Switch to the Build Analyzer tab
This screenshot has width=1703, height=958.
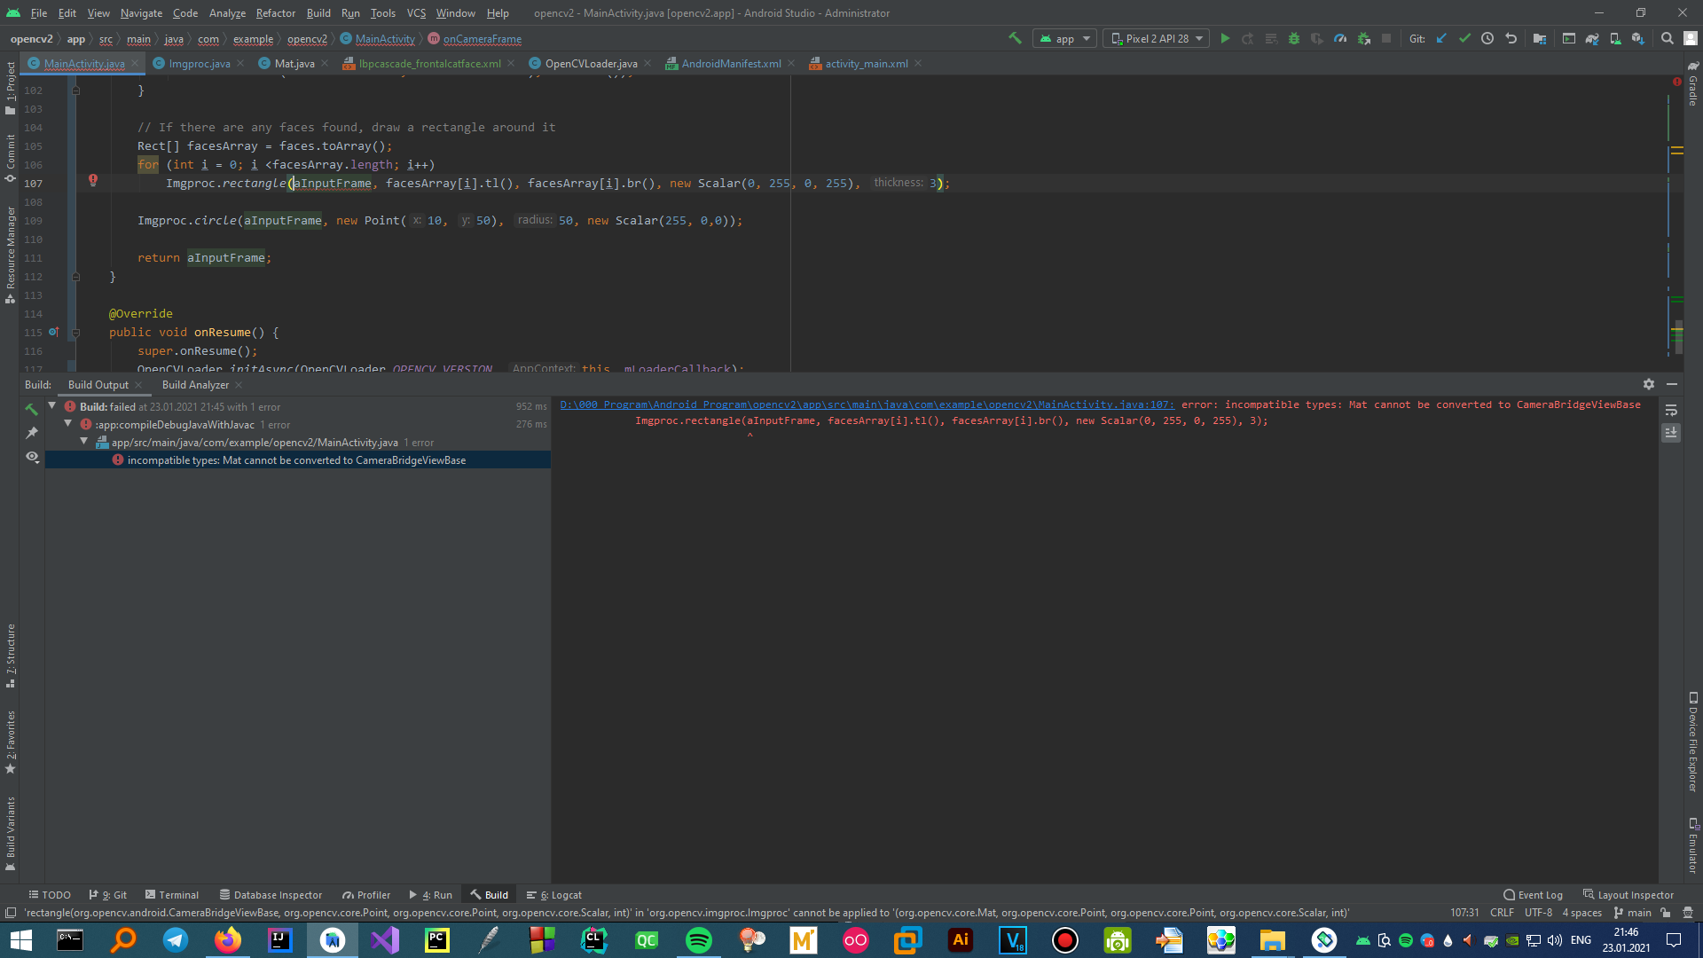pos(195,385)
